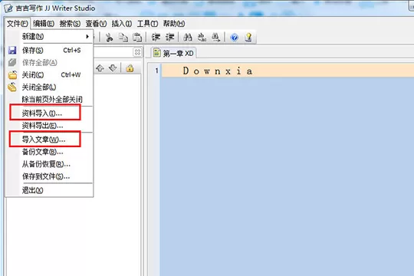Choose 资料导入(I)... from File menu
This screenshot has width=414, height=276.
(49, 113)
